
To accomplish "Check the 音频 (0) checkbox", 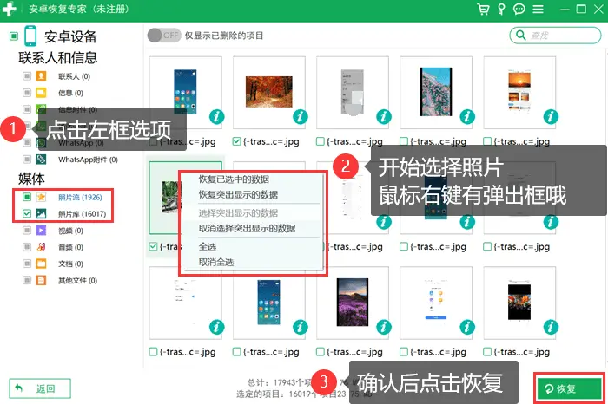I will coord(27,247).
